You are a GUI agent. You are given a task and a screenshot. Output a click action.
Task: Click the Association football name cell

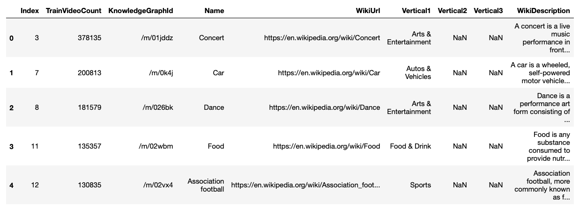[x=206, y=185]
